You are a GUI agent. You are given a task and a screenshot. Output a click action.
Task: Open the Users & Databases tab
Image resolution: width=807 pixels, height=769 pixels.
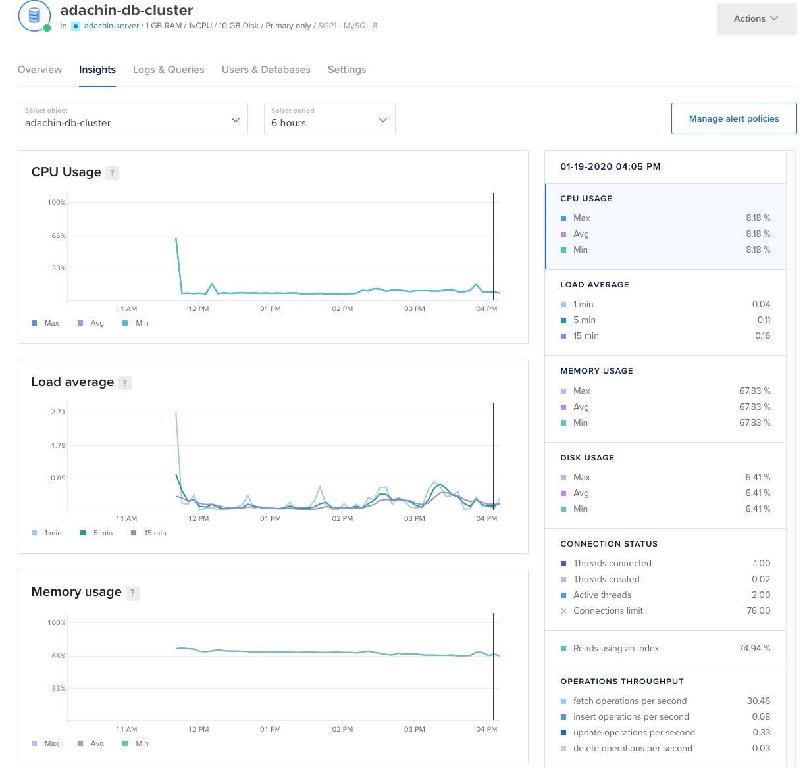pyautogui.click(x=266, y=70)
